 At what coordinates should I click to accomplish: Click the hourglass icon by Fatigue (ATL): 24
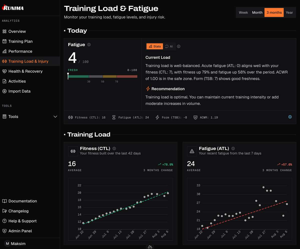tap(114, 117)
